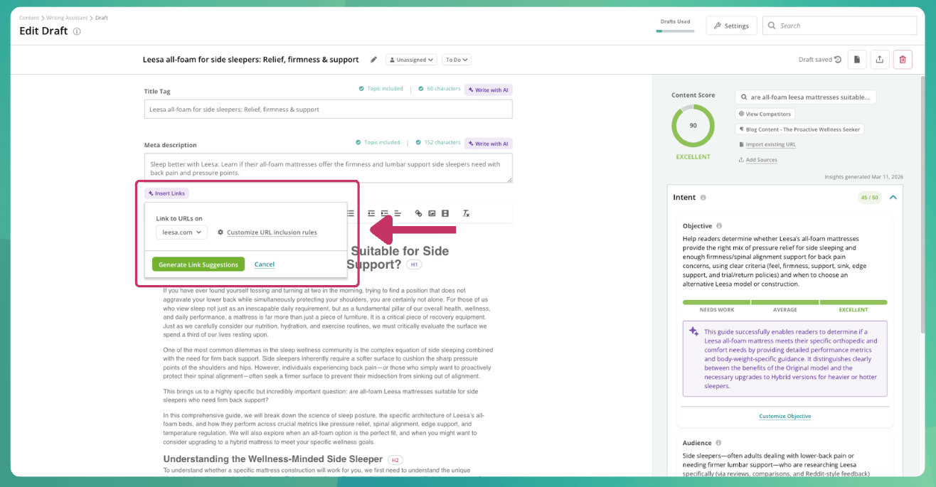Screen dimensions: 936x487
Task: Click Generate Link Suggestions button
Action: point(198,264)
